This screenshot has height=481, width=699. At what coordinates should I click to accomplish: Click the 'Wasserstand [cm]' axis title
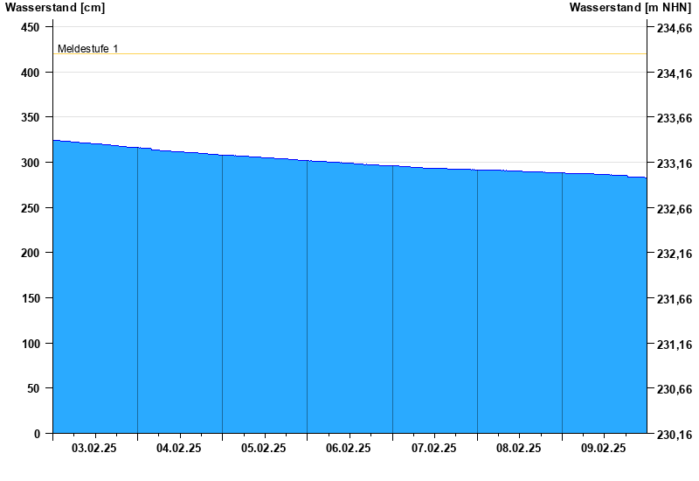pos(55,7)
